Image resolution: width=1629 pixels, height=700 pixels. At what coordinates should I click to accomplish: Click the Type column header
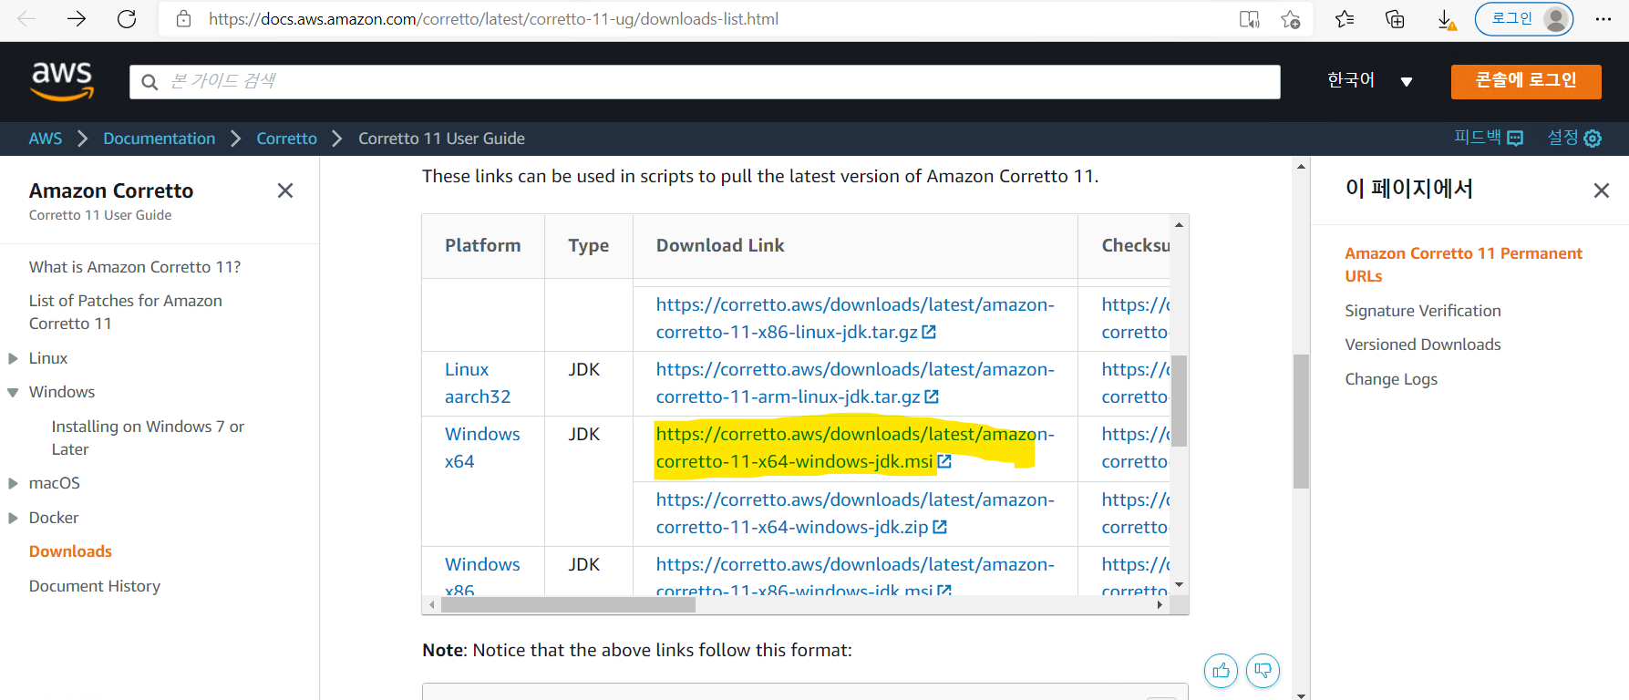(589, 245)
